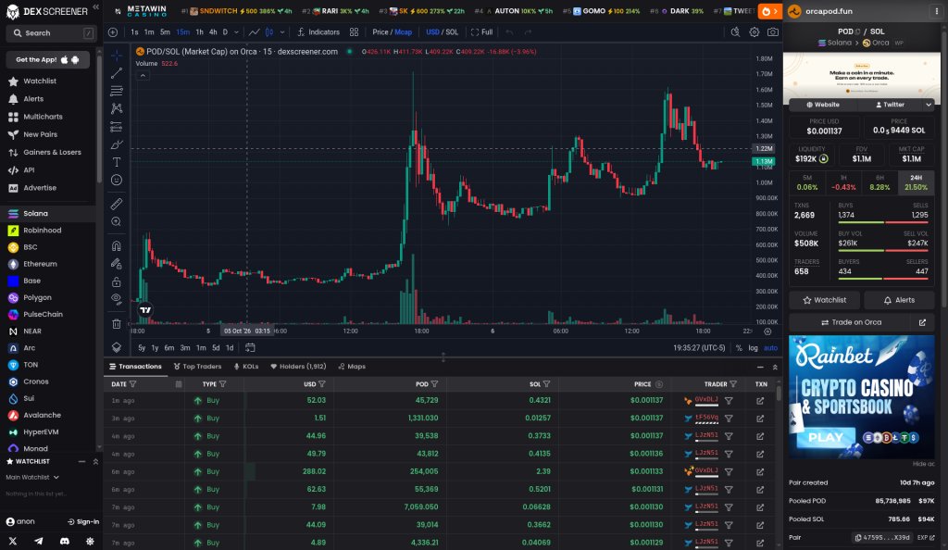Select the ruler measure tool

[116, 204]
